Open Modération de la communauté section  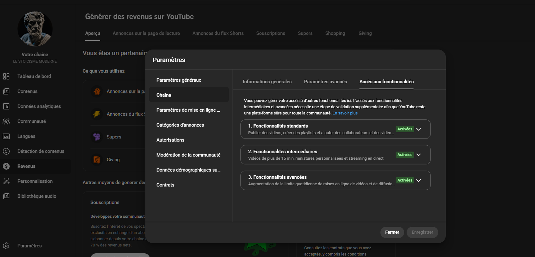[x=189, y=155]
